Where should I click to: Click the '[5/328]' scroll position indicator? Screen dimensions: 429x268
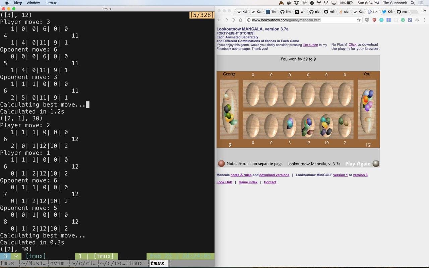(202, 15)
